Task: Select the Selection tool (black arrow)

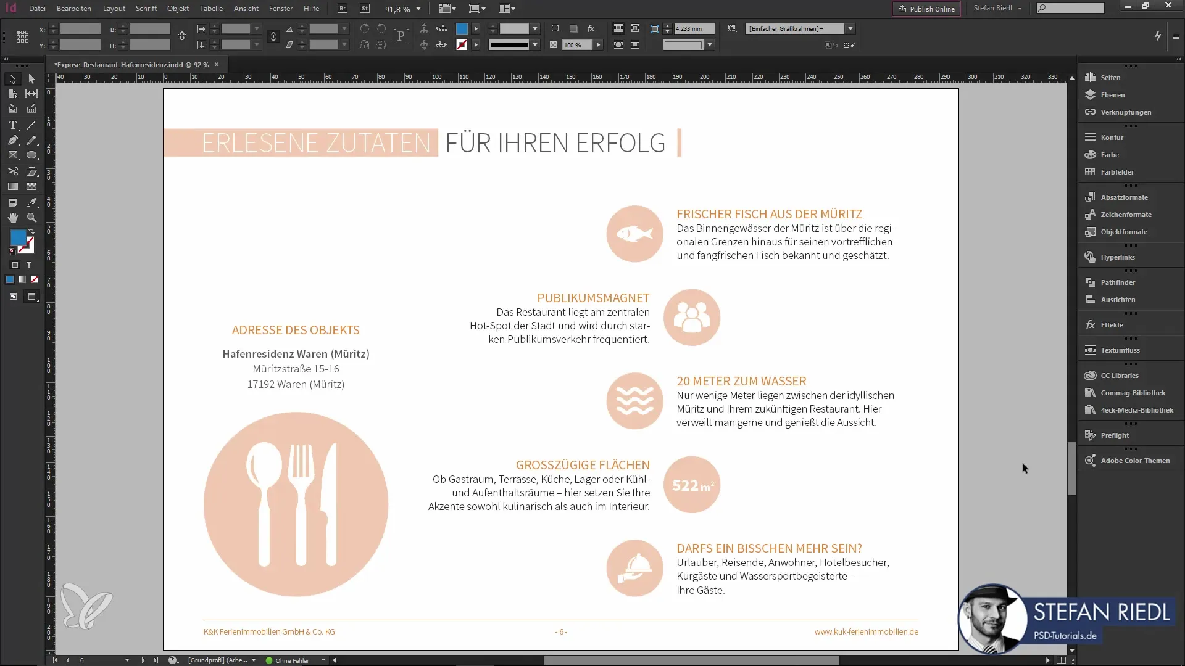Action: click(x=12, y=79)
